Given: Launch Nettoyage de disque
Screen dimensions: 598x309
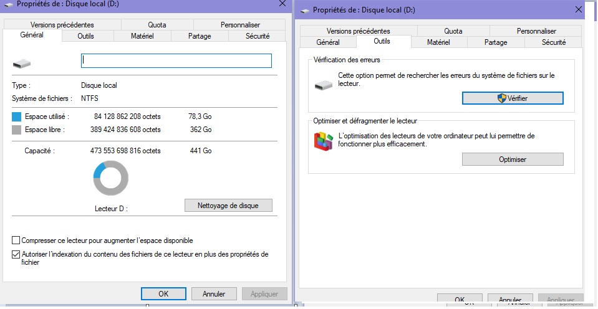Looking at the screenshot, I should tap(229, 205).
